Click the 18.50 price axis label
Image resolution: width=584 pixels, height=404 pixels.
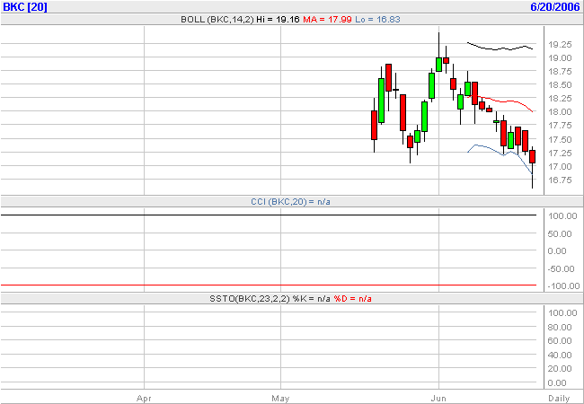tap(560, 85)
